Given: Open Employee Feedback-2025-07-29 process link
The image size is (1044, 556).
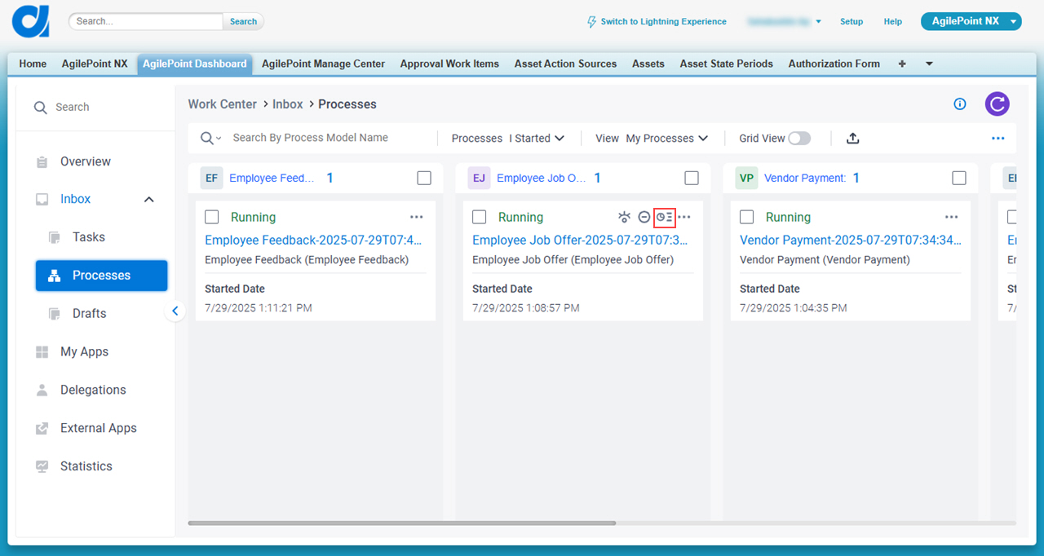Looking at the screenshot, I should pos(313,240).
